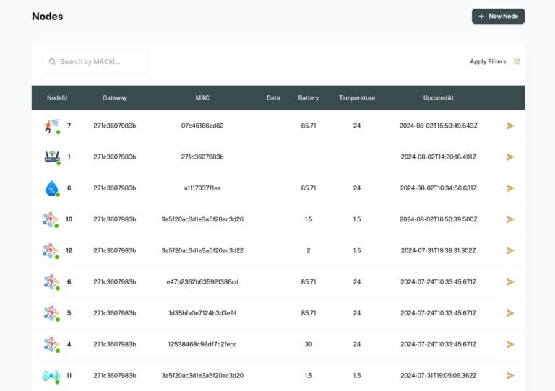
Task: Open details arrow for node 4 row
Action: click(510, 345)
